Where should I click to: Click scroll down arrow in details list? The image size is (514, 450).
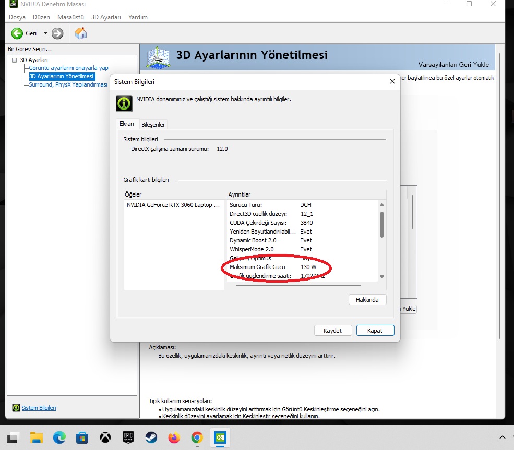click(382, 277)
